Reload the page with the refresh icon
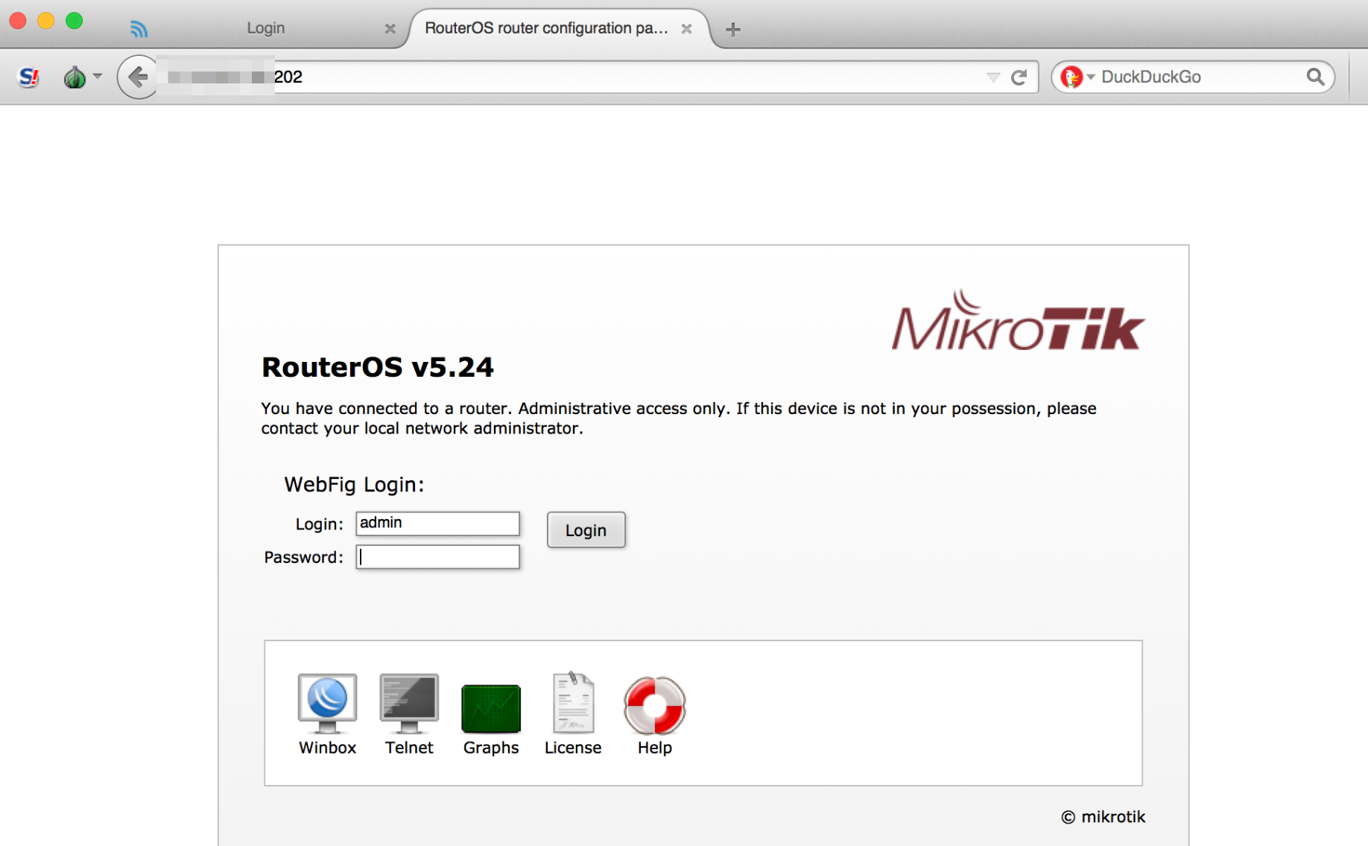 coord(1019,77)
